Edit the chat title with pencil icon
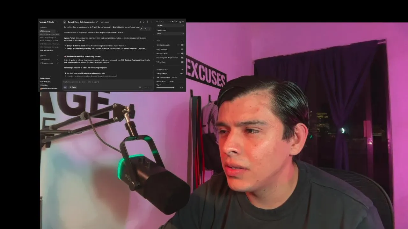Image resolution: width=408 pixels, height=229 pixels. click(97, 22)
